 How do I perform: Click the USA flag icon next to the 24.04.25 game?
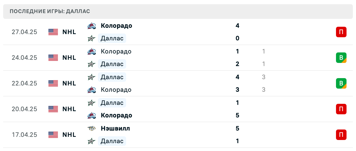[x=53, y=58]
